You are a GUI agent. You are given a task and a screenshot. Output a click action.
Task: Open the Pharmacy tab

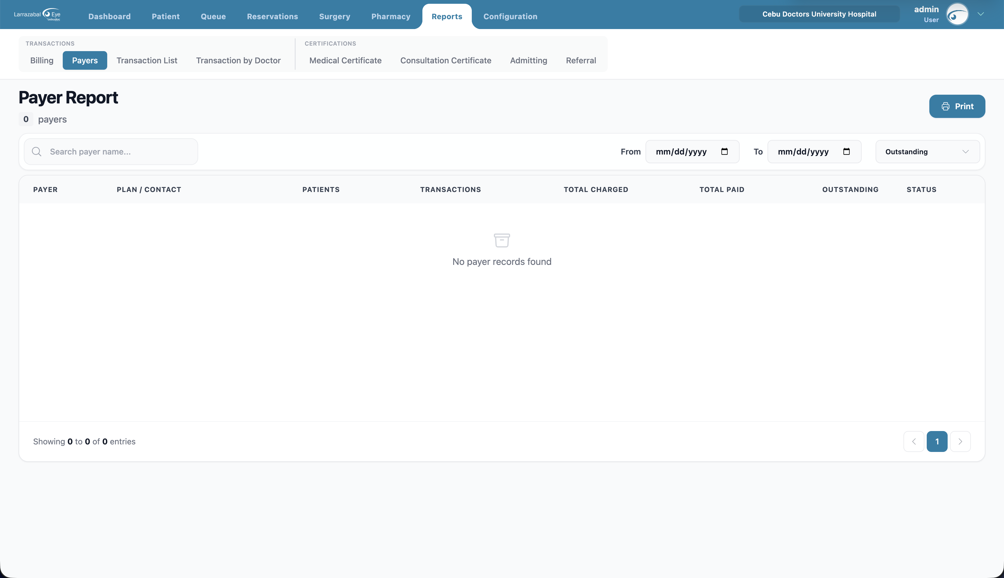pyautogui.click(x=391, y=16)
